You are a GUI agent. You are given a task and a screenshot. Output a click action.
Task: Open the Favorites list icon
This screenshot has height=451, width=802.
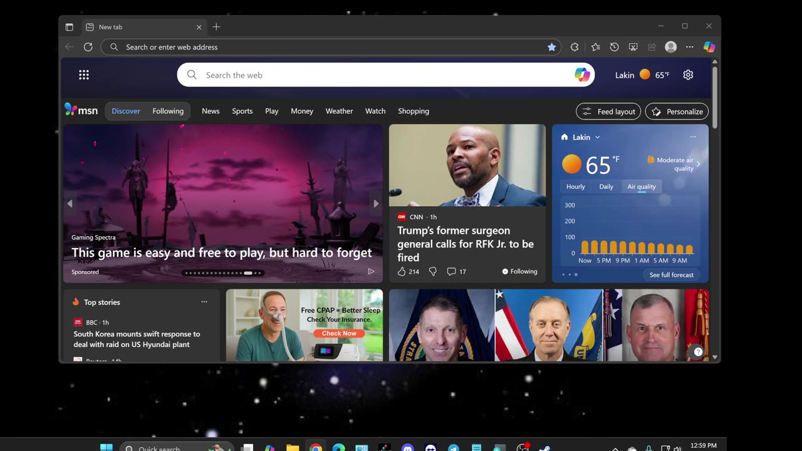click(x=595, y=47)
